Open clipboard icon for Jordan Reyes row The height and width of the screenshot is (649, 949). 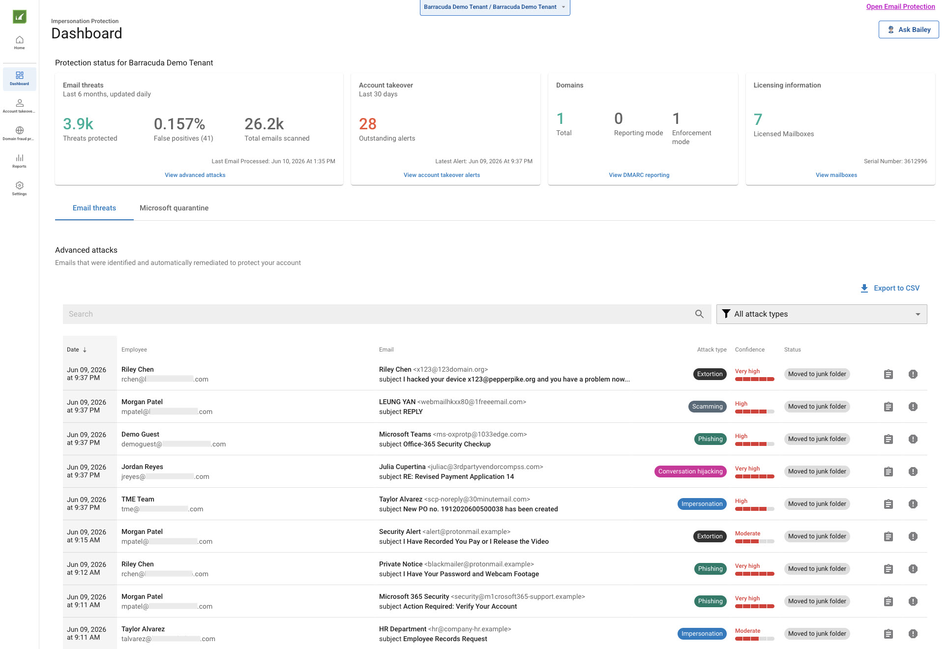pyautogui.click(x=889, y=472)
